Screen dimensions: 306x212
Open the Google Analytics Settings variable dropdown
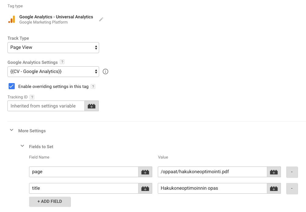click(53, 71)
